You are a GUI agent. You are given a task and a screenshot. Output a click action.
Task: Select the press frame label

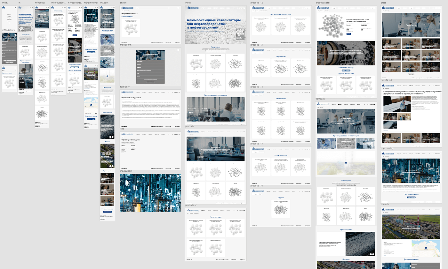[x=384, y=3]
